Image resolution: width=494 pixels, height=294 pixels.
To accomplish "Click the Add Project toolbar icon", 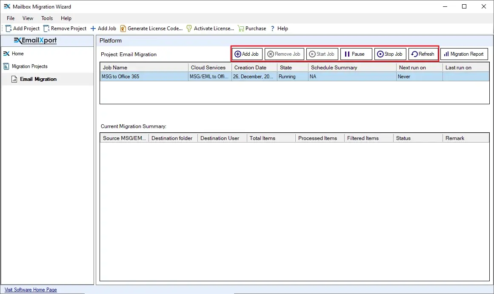I will pyautogui.click(x=22, y=28).
